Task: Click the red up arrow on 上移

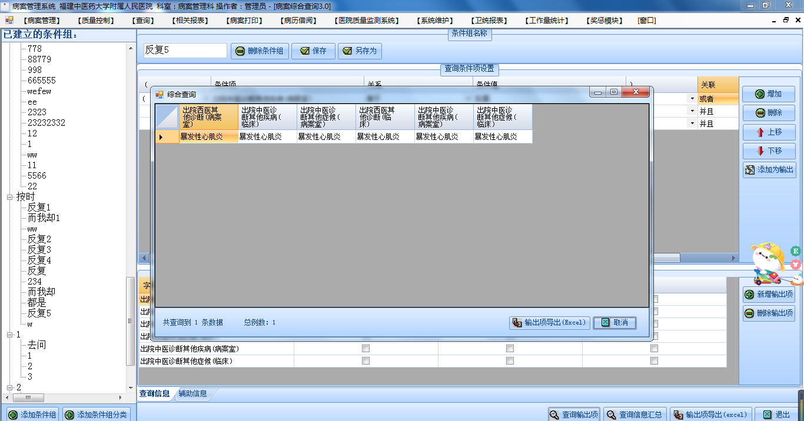Action: pos(760,132)
